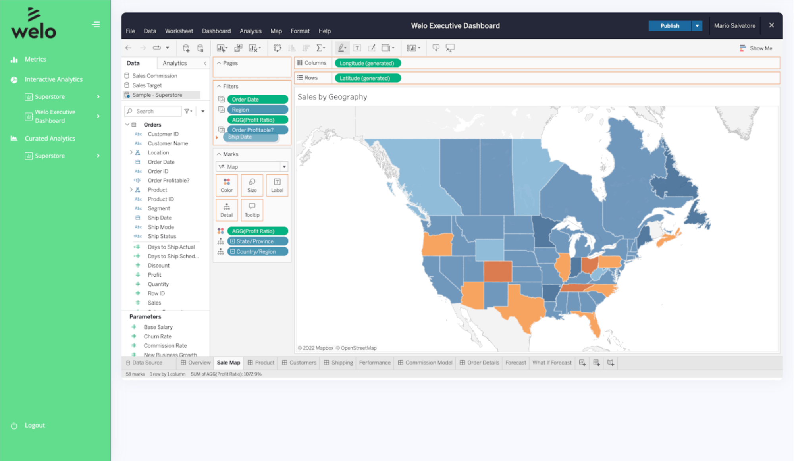This screenshot has height=461, width=794.
Task: Click the Logout power icon
Action: 14,426
